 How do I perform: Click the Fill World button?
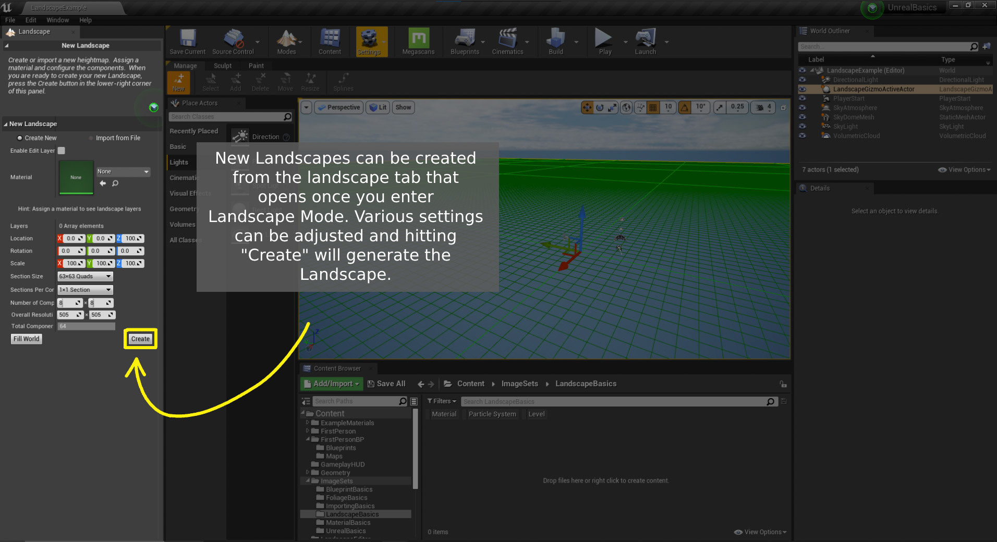[x=27, y=339]
